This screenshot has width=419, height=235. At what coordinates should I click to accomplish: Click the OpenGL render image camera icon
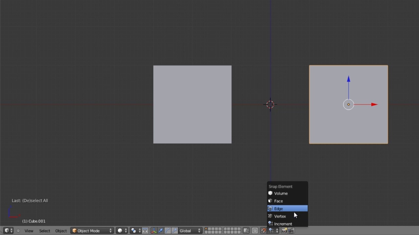(x=284, y=231)
